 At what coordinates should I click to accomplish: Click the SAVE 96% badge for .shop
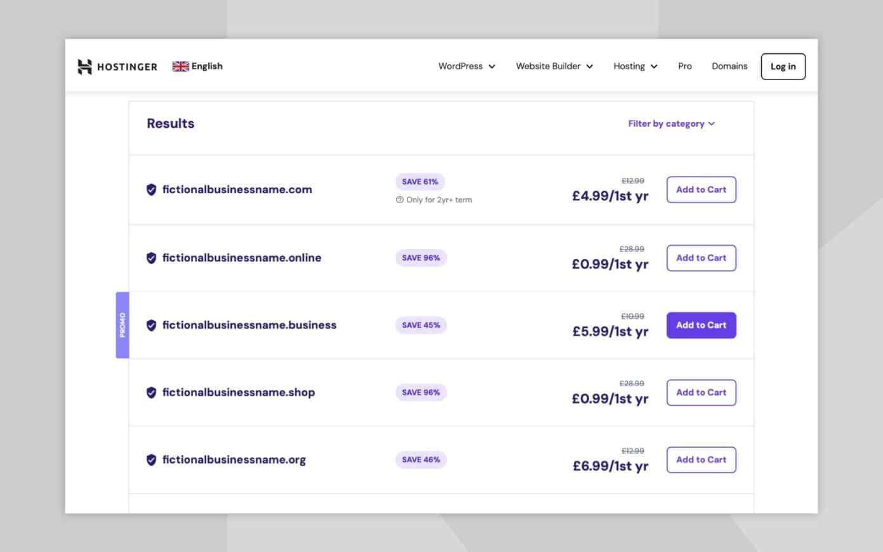[x=421, y=393]
